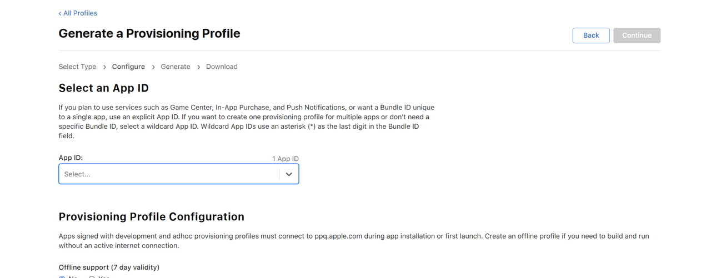The height and width of the screenshot is (278, 711).
Task: Click the greyed-out Continue button
Action: coord(637,36)
